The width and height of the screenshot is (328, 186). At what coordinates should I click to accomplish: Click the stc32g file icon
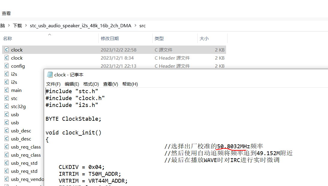point(7,106)
